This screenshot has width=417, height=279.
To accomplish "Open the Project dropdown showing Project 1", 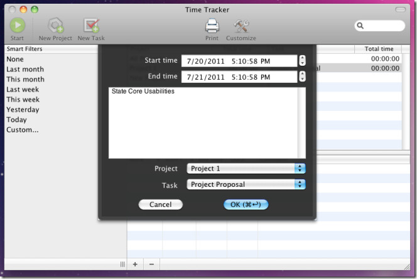I will pyautogui.click(x=246, y=169).
